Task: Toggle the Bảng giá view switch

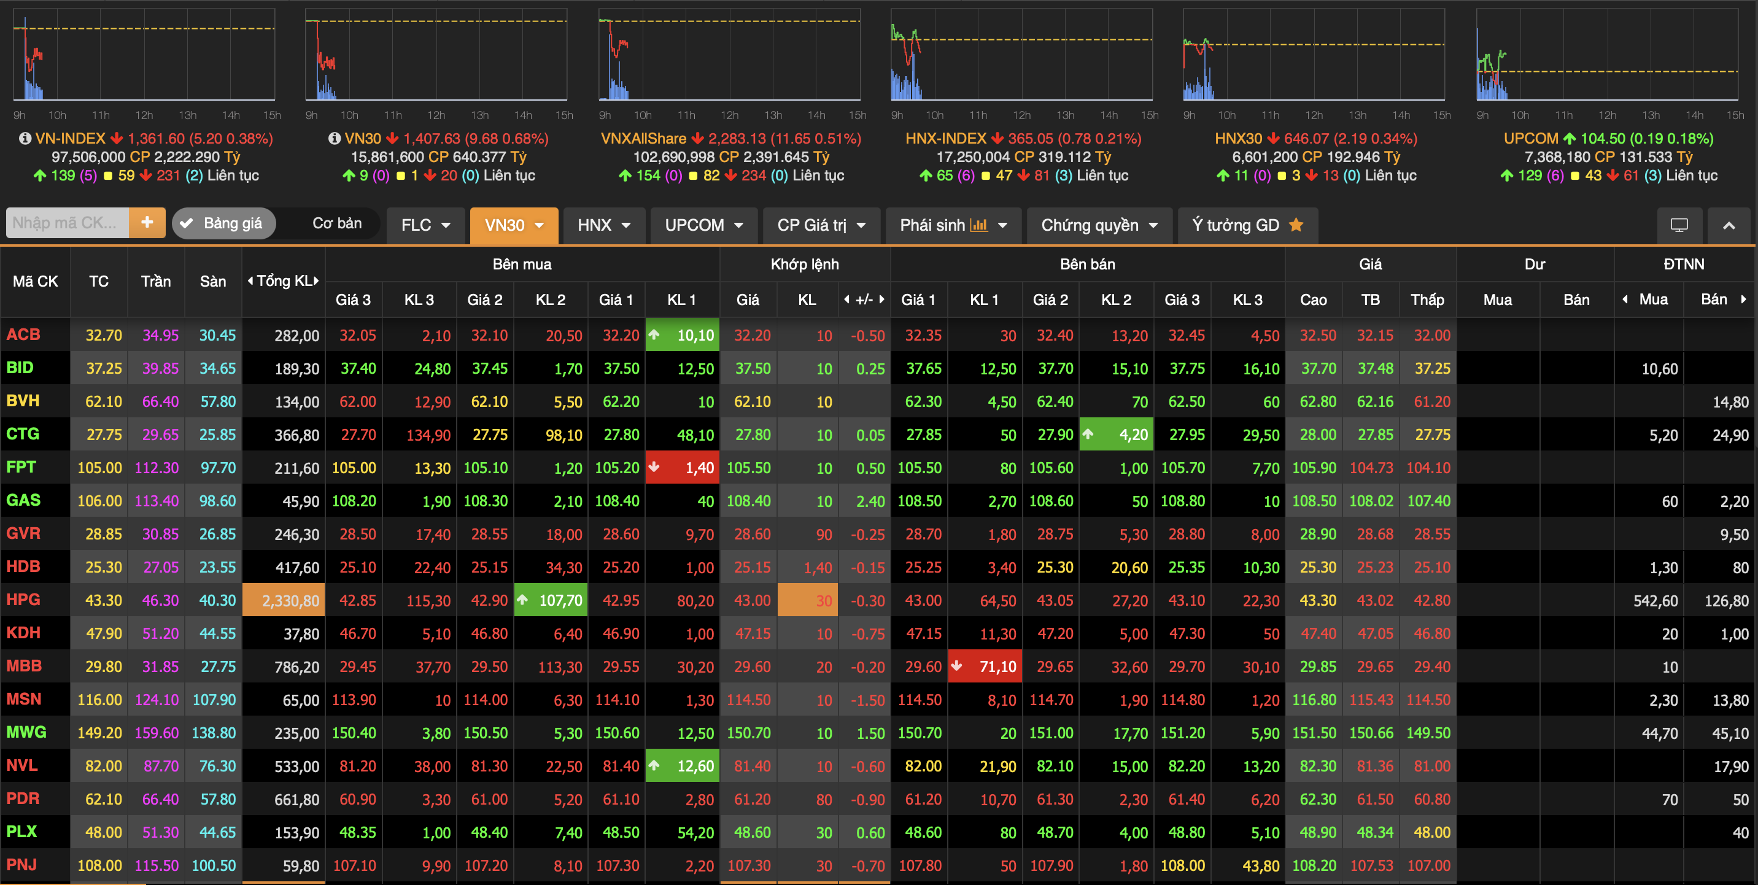Action: tap(224, 223)
